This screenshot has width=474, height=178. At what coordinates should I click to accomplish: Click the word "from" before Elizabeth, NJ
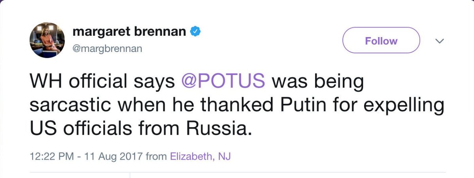click(x=157, y=156)
